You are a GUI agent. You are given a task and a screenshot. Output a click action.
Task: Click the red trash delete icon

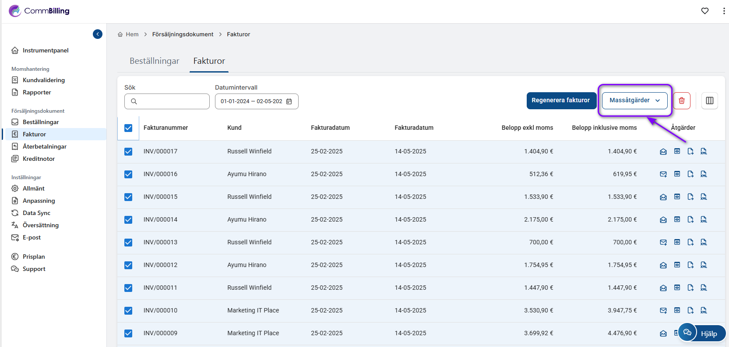pos(682,101)
